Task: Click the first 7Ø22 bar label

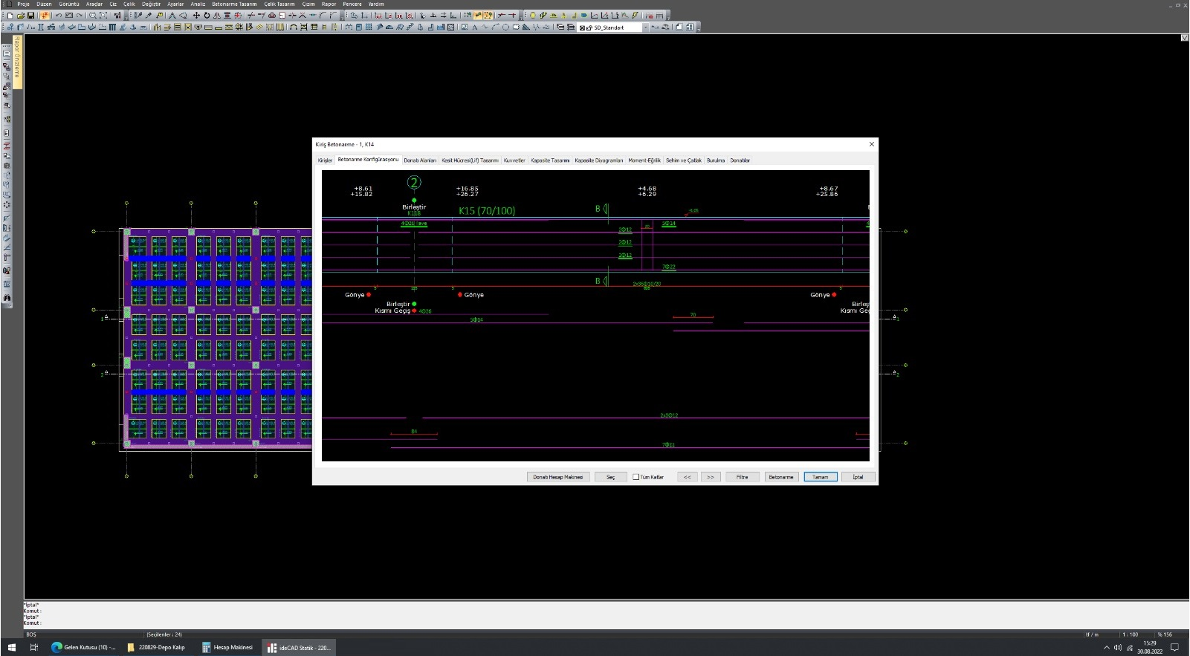Action: (x=669, y=267)
